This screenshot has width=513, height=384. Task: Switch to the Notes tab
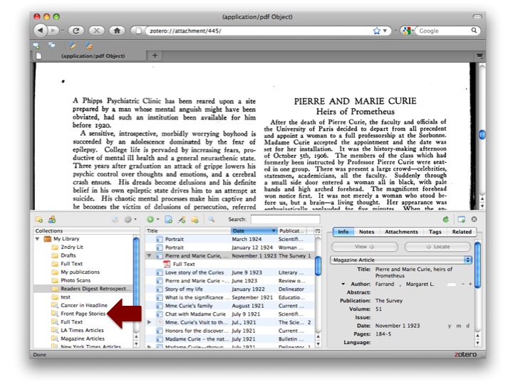pyautogui.click(x=366, y=232)
